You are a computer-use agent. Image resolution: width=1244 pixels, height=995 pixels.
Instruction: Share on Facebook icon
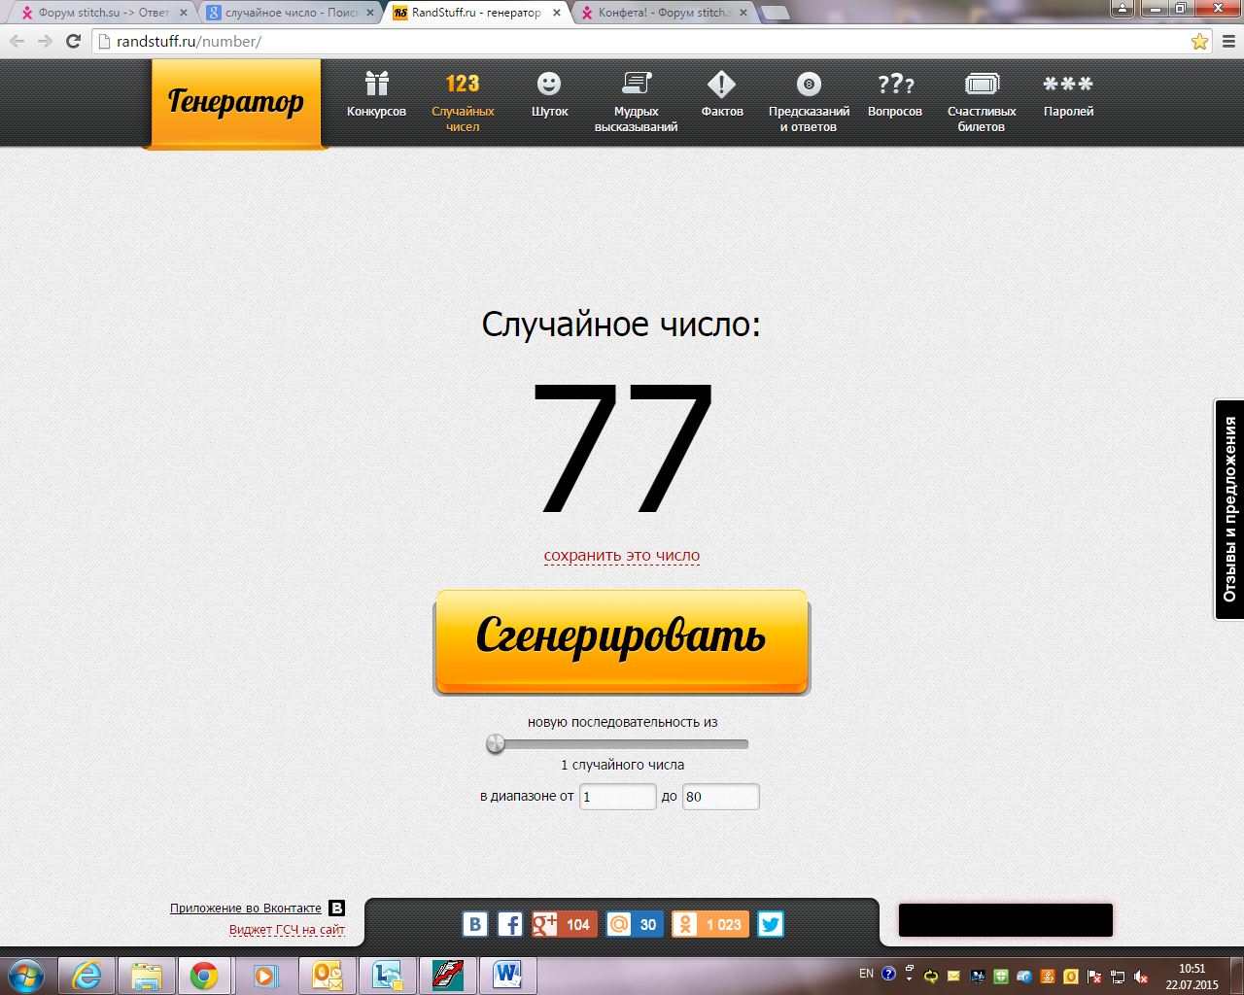510,924
